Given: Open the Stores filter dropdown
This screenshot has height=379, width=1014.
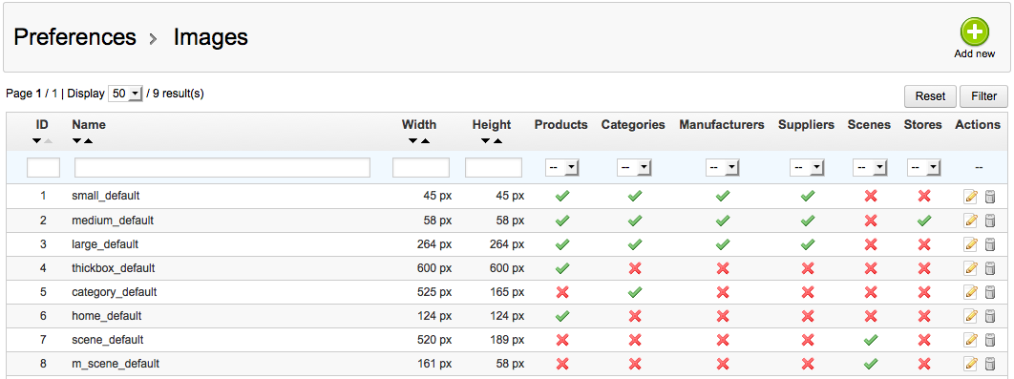Looking at the screenshot, I should [x=923, y=168].
